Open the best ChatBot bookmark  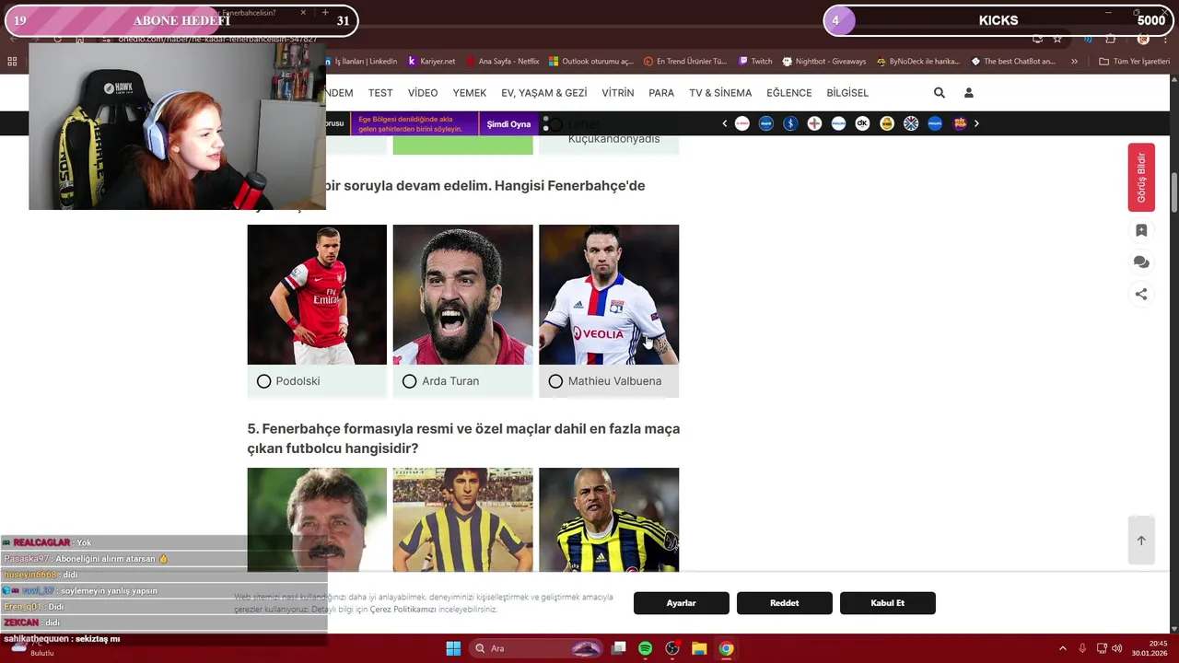[1013, 62]
